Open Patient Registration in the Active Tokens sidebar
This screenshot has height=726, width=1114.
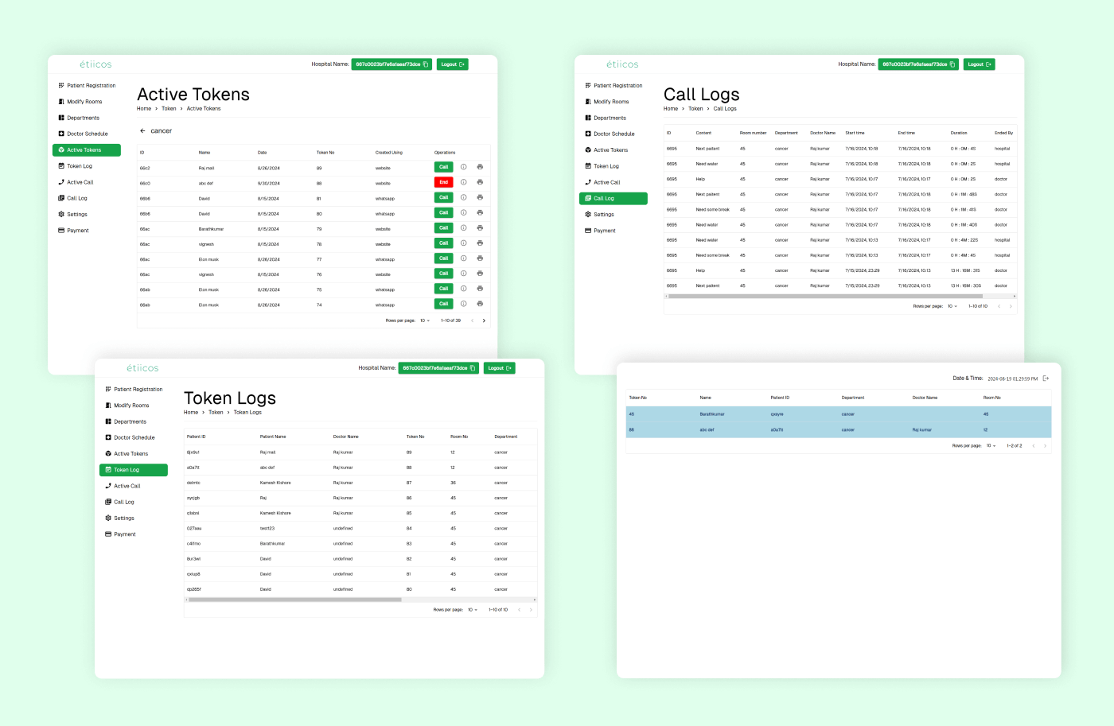coord(91,86)
